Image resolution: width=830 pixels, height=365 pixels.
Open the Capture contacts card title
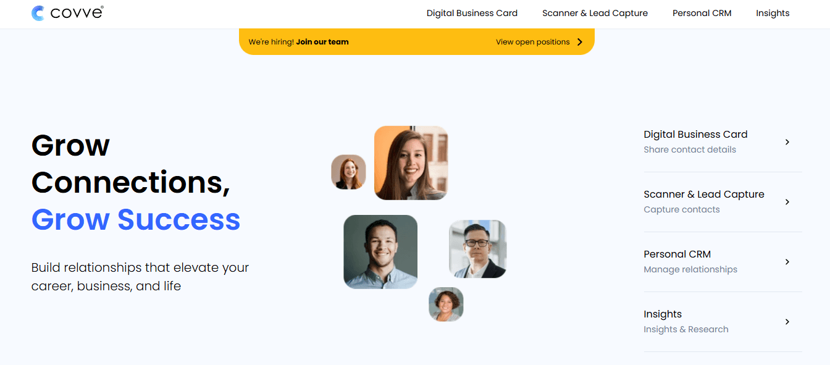pyautogui.click(x=704, y=194)
